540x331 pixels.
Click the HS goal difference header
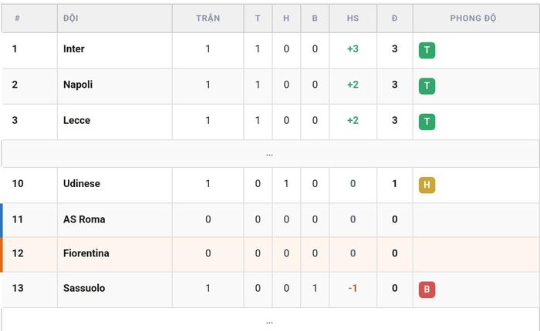coord(353,18)
